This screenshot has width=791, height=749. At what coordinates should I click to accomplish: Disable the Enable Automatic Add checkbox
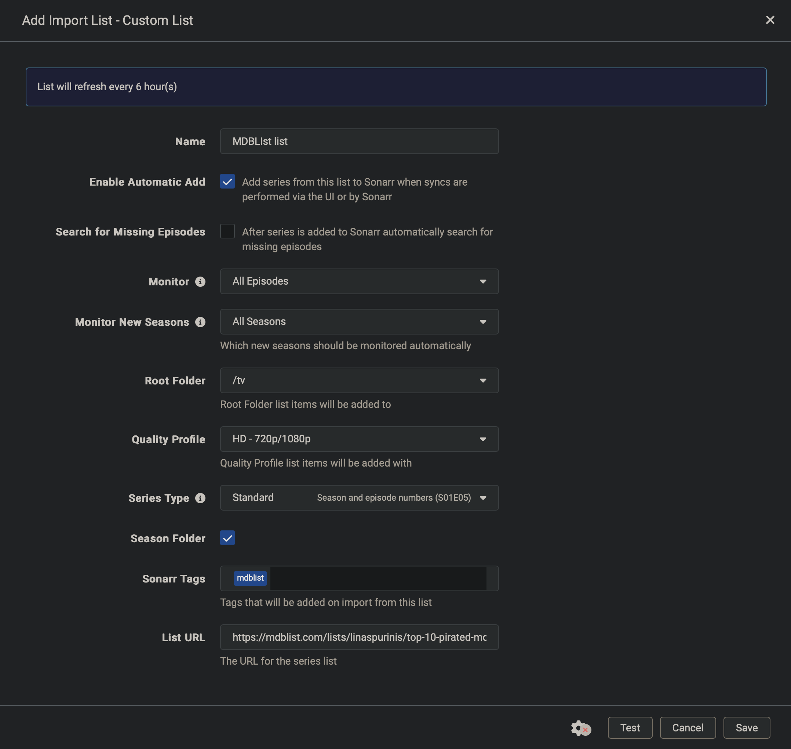tap(227, 182)
